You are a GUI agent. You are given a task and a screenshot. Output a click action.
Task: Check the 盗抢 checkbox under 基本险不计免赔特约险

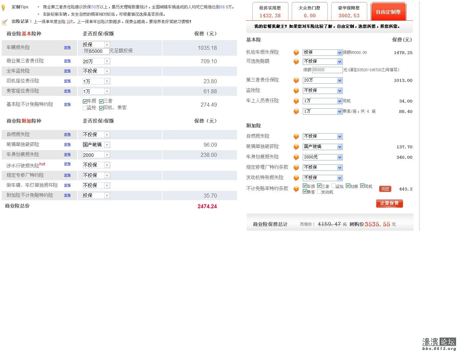[x=85, y=108]
